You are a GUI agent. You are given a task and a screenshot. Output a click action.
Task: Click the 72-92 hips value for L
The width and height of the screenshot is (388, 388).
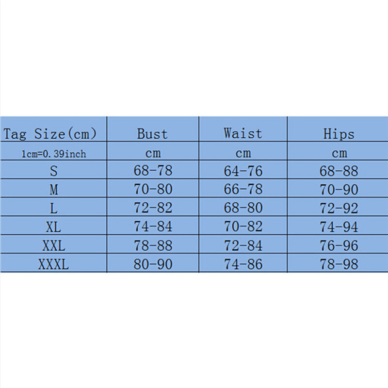pos(339,209)
